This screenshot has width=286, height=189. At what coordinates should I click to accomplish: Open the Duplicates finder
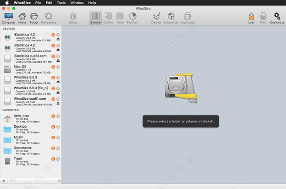coord(188,18)
